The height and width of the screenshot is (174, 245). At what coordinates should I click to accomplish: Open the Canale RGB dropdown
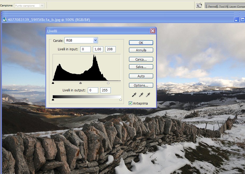click(x=96, y=40)
